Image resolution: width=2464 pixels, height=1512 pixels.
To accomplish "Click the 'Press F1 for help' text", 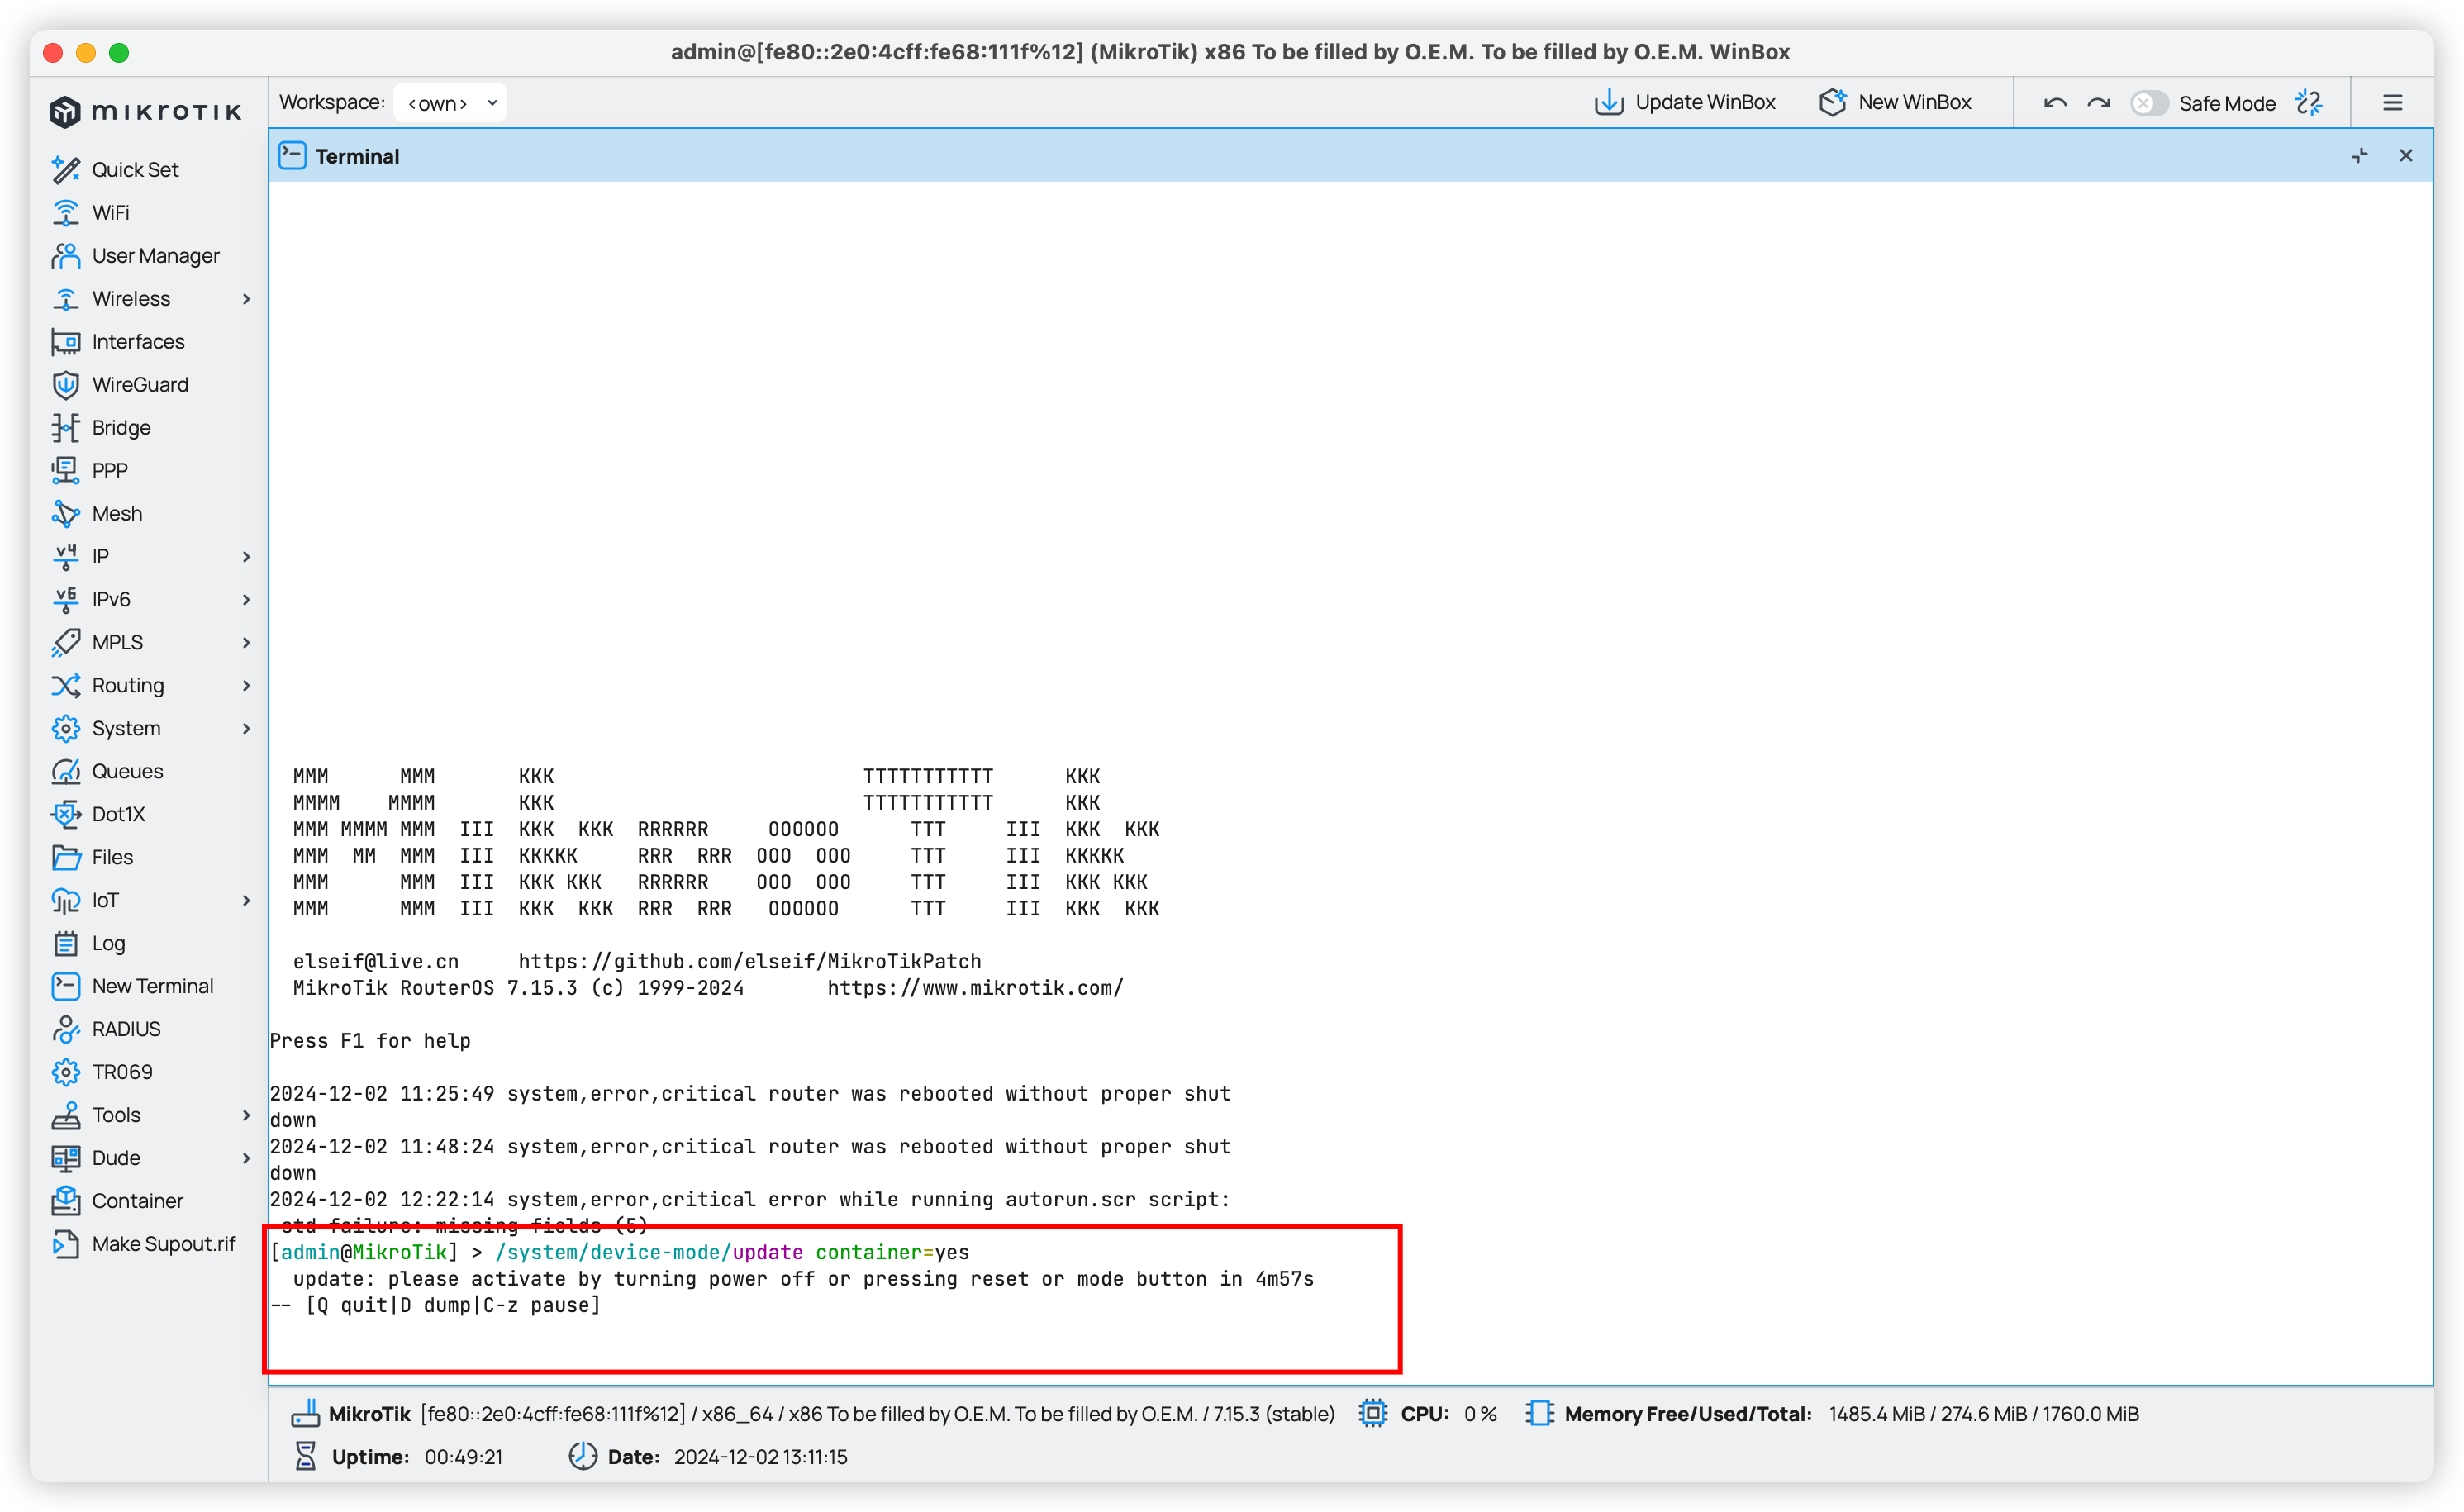I will coord(370,1040).
